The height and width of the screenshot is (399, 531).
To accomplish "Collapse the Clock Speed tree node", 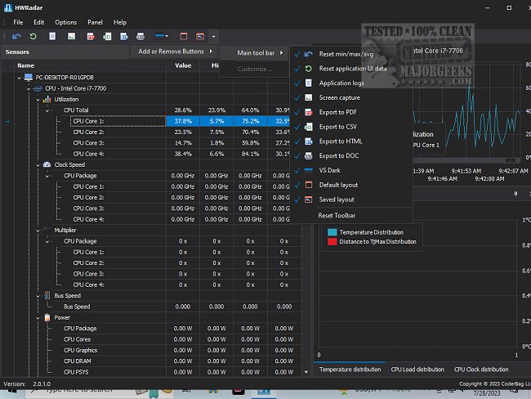I will [37, 164].
